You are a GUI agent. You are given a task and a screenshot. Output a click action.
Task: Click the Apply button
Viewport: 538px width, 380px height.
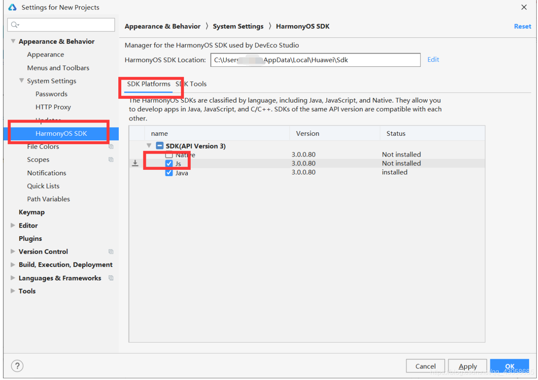[468, 366]
